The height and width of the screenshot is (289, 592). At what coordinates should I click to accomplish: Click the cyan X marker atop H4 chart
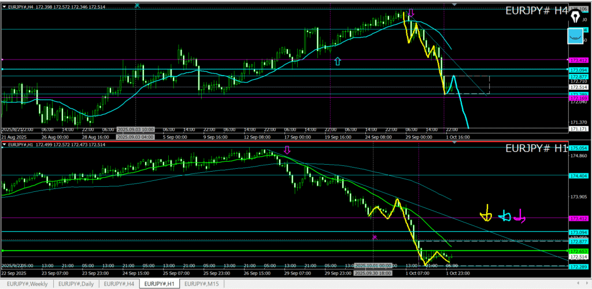click(x=137, y=5)
